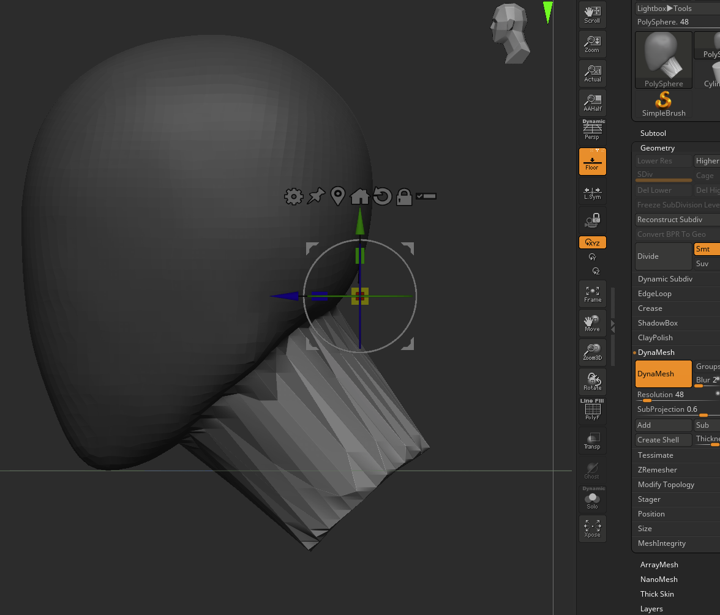Screen dimensions: 720x615
Task: Click gizmo reset orientation icon
Action: (382, 196)
